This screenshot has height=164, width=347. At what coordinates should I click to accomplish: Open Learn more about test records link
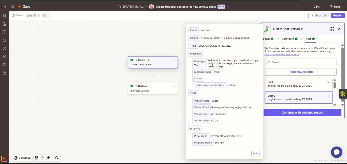pos(282,54)
